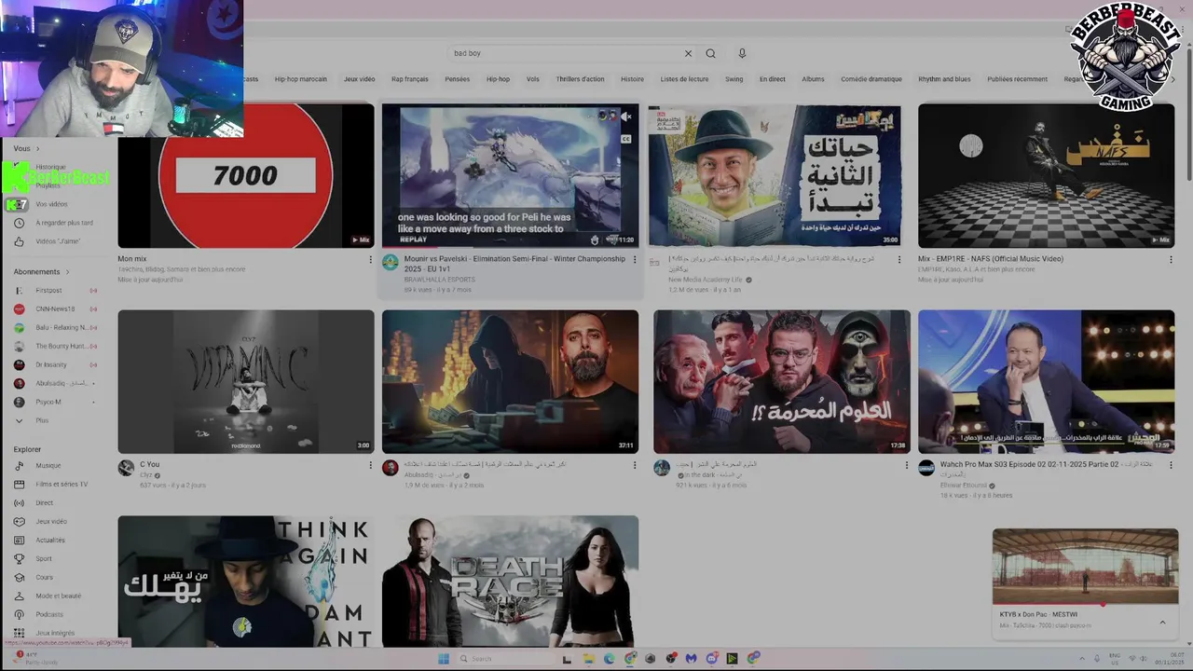Viewport: 1193px width, 671px height.
Task: Toggle subtitles on the Brawlhalla preview
Action: pyautogui.click(x=625, y=139)
